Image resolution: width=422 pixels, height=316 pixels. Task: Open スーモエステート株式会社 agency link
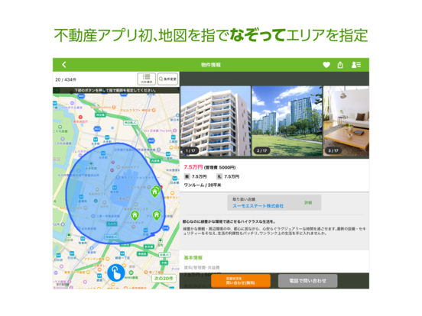click(x=258, y=206)
